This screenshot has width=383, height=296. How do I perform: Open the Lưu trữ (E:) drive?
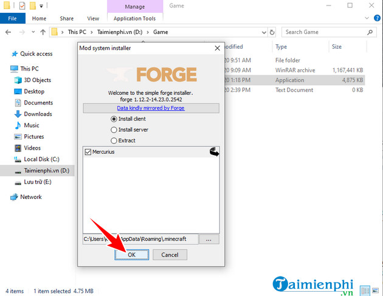pos(38,182)
